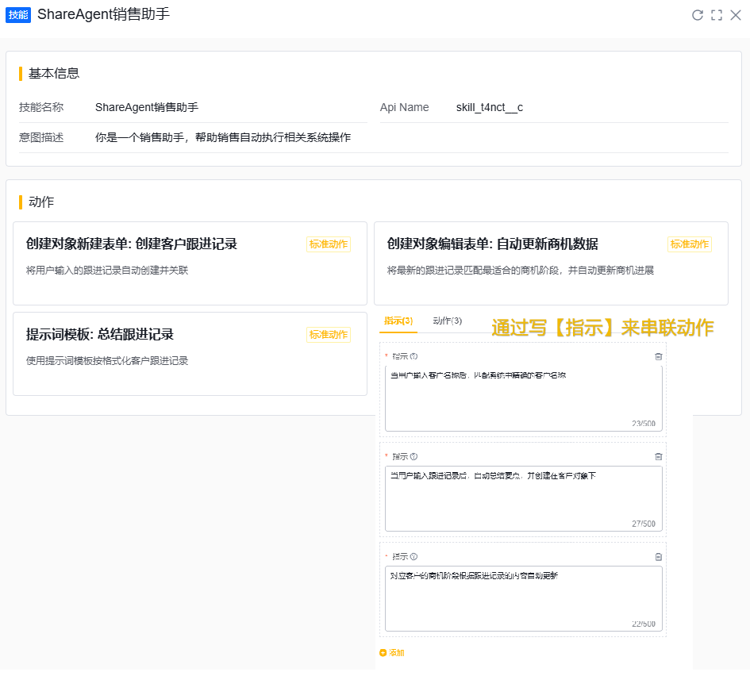This screenshot has height=676, width=750.
Task: Delete the second 指示 entry
Action: 658,456
